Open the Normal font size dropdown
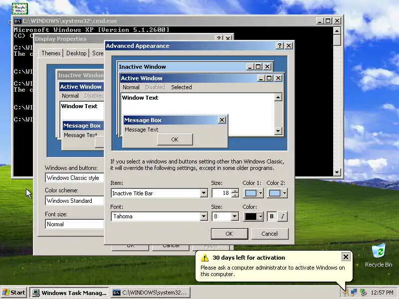The height and width of the screenshot is (299, 399). click(x=74, y=224)
